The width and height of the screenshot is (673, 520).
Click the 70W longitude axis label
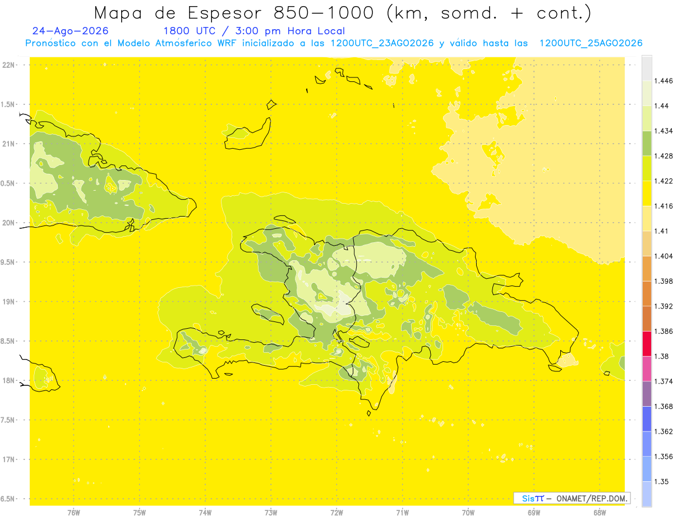pos(468,512)
